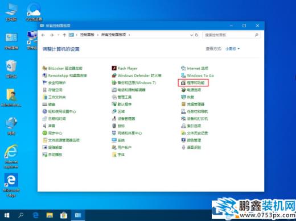Open 键盘 keyboard icon
Image resolution: width=296 pixels, height=221 pixels.
click(x=45, y=104)
